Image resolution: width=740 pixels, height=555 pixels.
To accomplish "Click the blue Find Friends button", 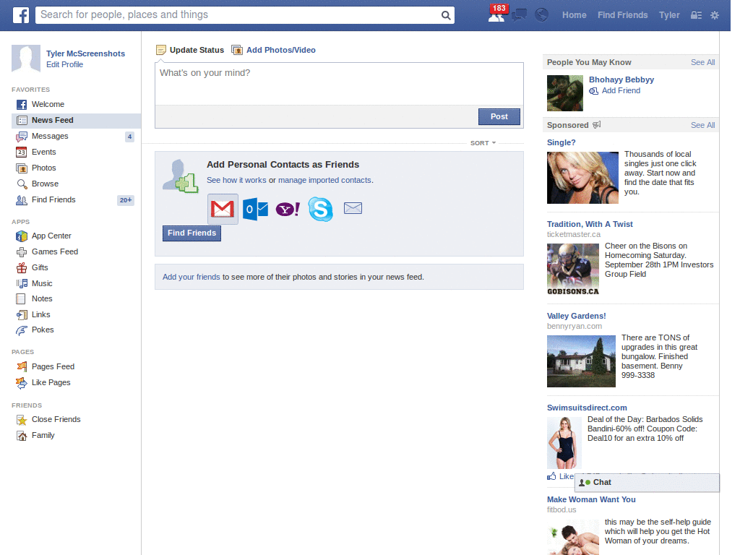I will pyautogui.click(x=192, y=233).
